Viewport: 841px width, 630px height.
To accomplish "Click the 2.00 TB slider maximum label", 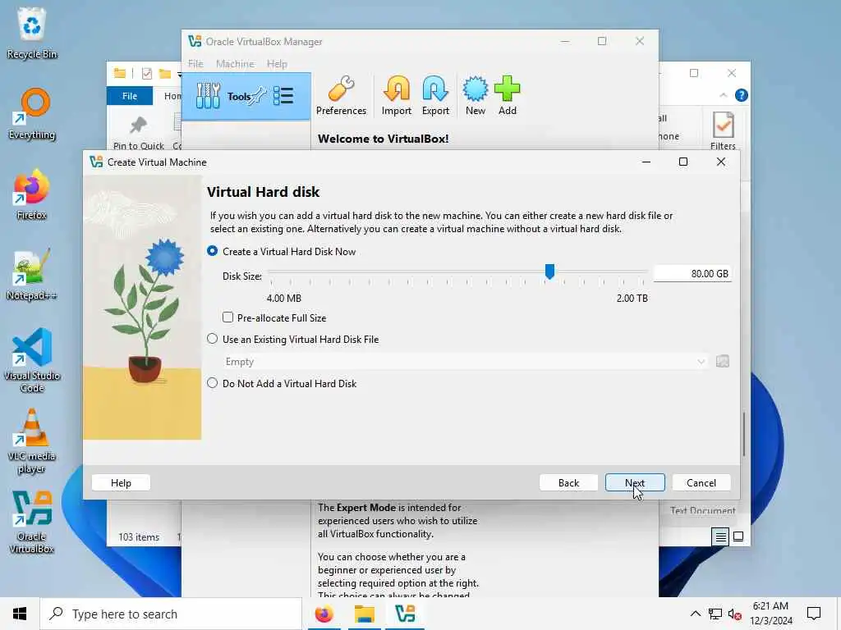I will click(632, 299).
